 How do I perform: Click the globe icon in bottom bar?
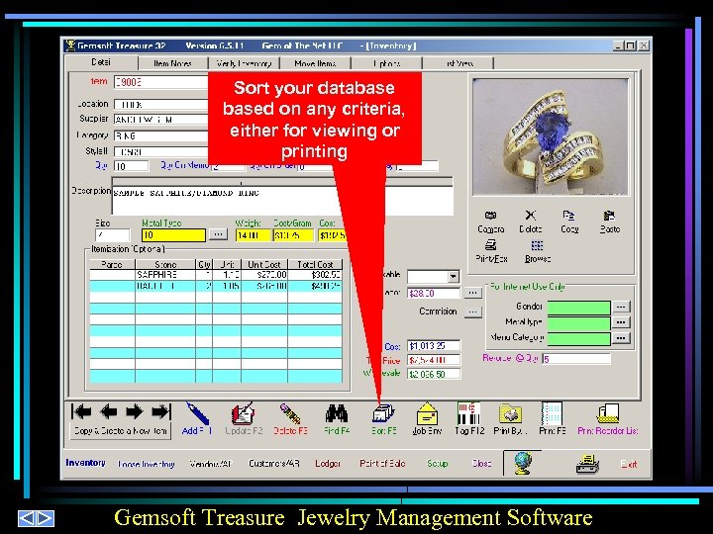(523, 463)
